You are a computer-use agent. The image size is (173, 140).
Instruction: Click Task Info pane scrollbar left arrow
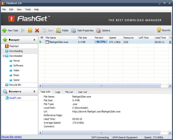click(40, 133)
